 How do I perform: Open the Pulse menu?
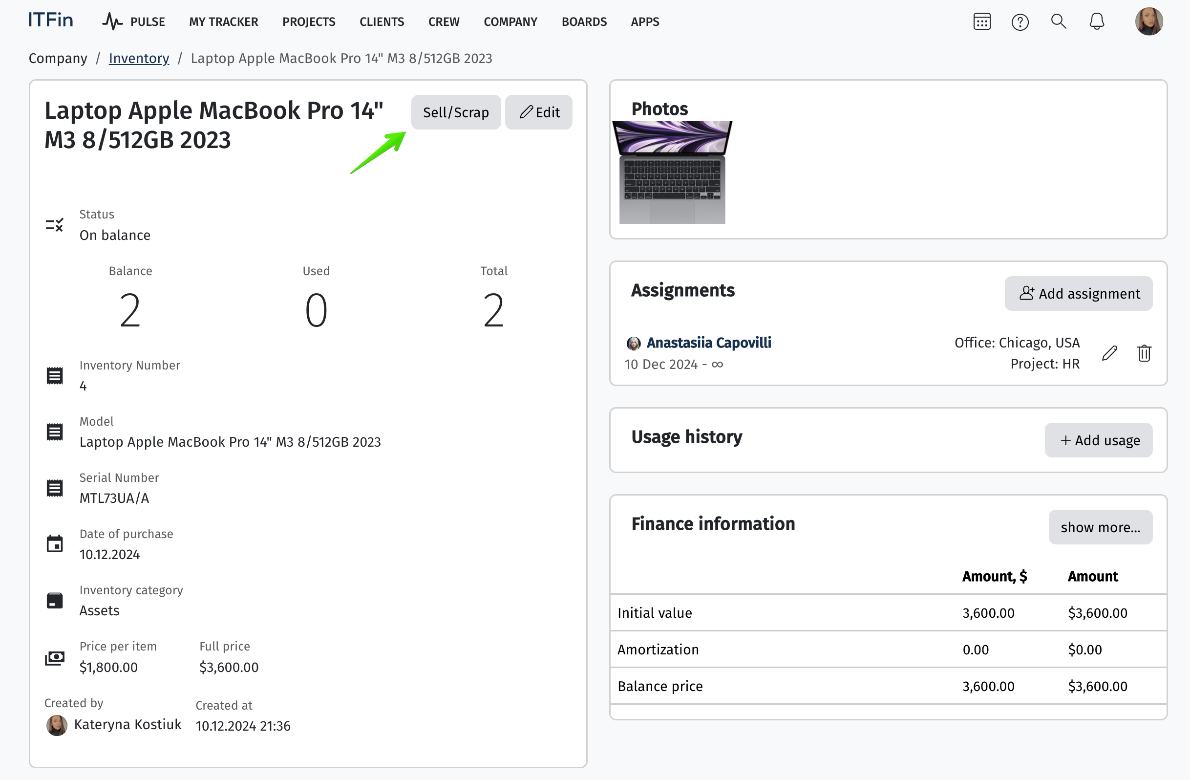(x=133, y=22)
